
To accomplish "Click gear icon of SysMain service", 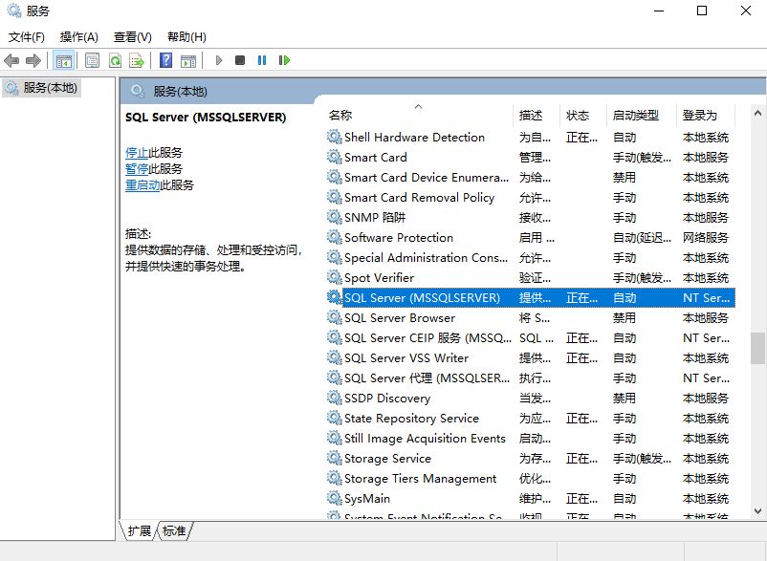I will pyautogui.click(x=335, y=499).
